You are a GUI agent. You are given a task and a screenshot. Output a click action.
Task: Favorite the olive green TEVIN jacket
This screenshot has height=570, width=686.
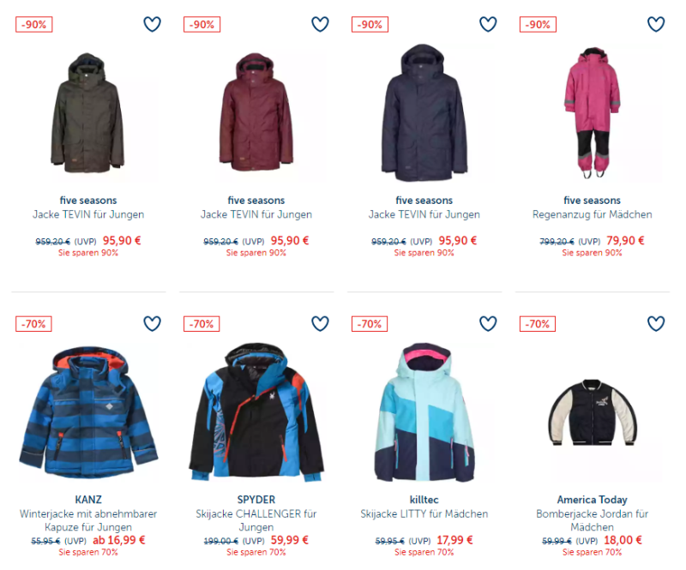153,24
